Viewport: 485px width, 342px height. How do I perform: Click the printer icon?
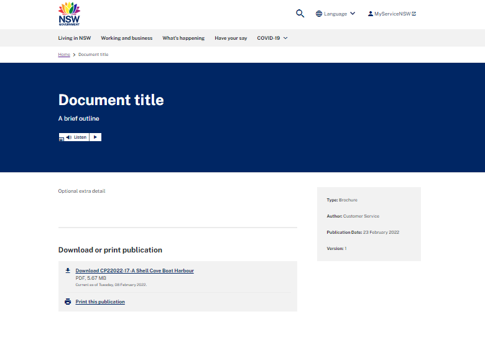(68, 302)
